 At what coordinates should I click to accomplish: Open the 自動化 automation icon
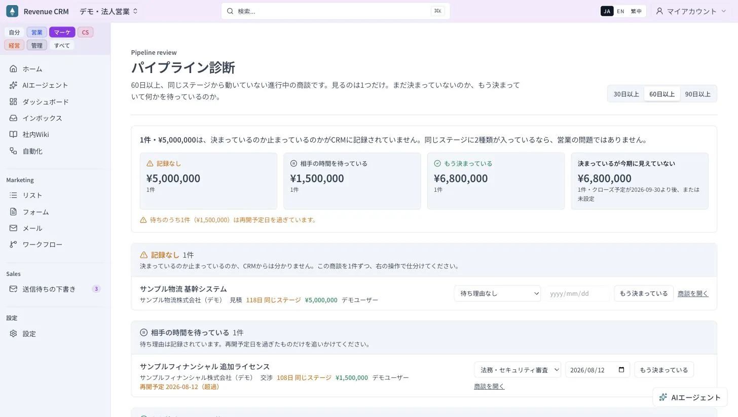pos(13,151)
